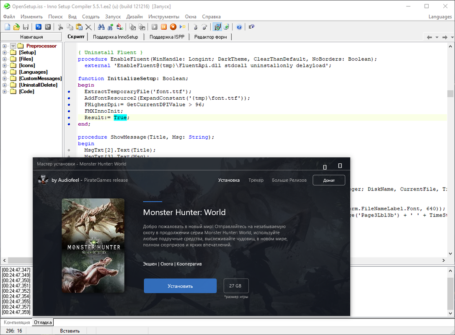Navigate forward with the right tab arrow
The width and height of the screenshot is (455, 335).
point(445,37)
